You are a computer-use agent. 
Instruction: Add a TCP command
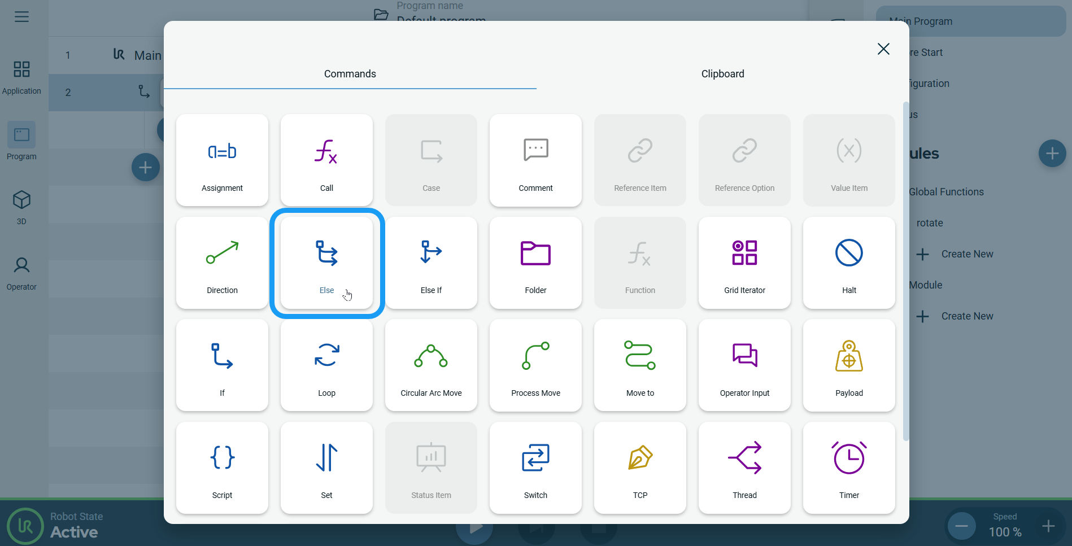tap(640, 468)
